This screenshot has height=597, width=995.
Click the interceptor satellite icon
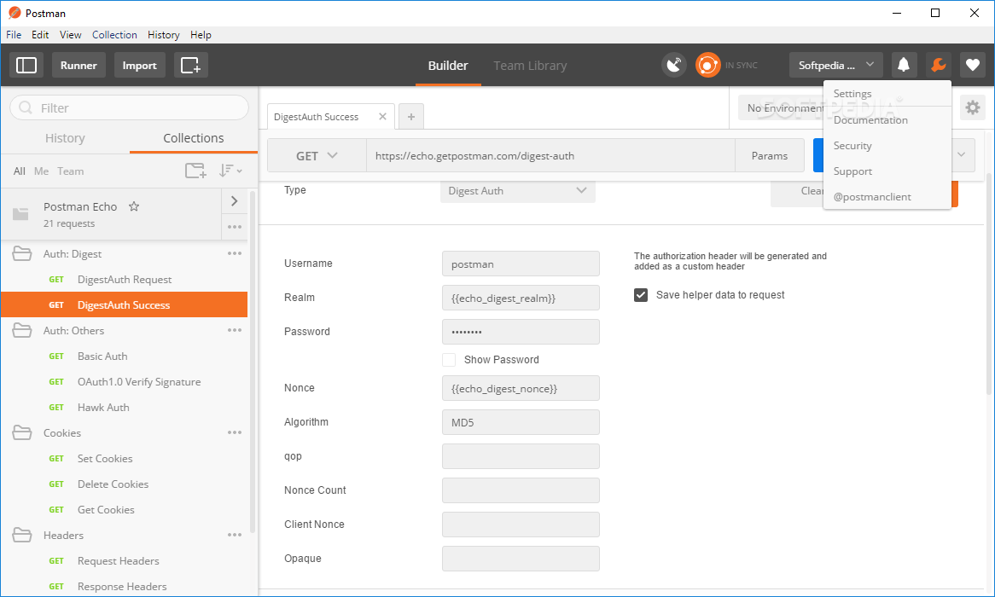(674, 65)
